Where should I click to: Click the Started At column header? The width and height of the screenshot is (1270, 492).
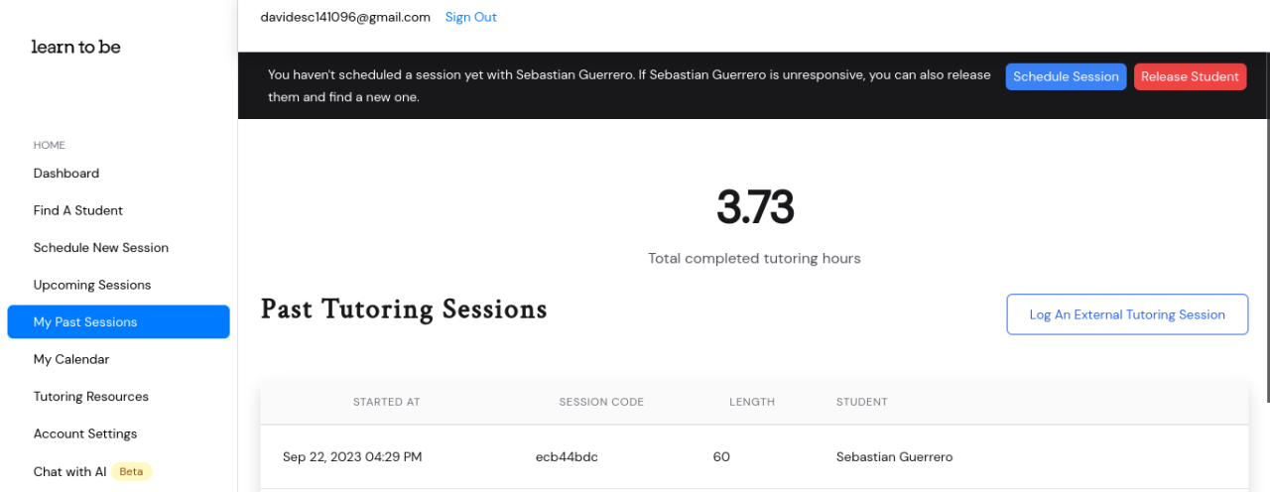(386, 402)
